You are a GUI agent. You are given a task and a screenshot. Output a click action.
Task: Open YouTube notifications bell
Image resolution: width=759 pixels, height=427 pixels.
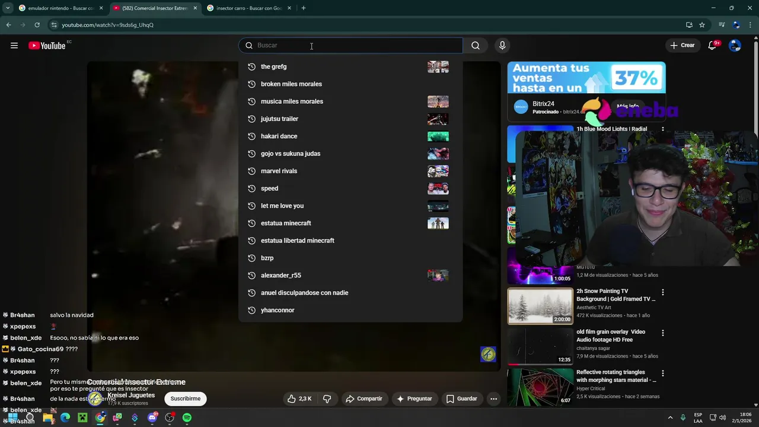(713, 46)
